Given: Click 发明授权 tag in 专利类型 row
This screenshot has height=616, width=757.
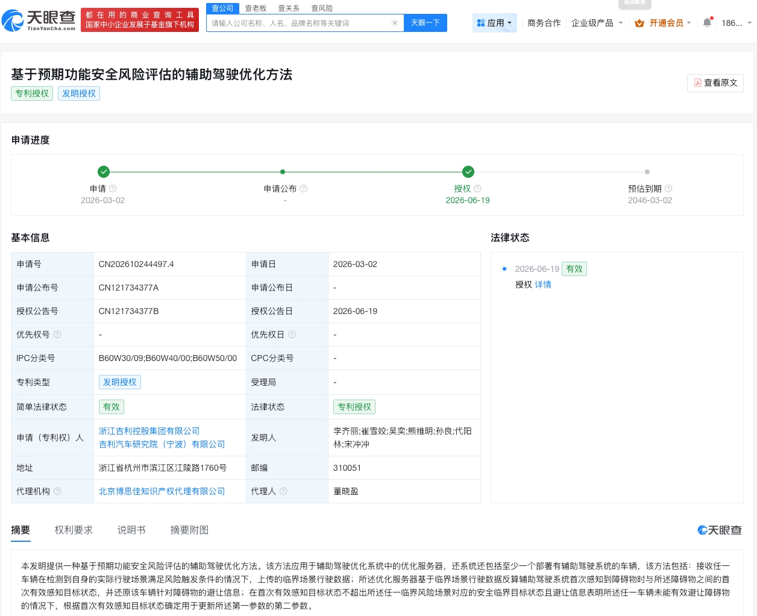Looking at the screenshot, I should 120,382.
